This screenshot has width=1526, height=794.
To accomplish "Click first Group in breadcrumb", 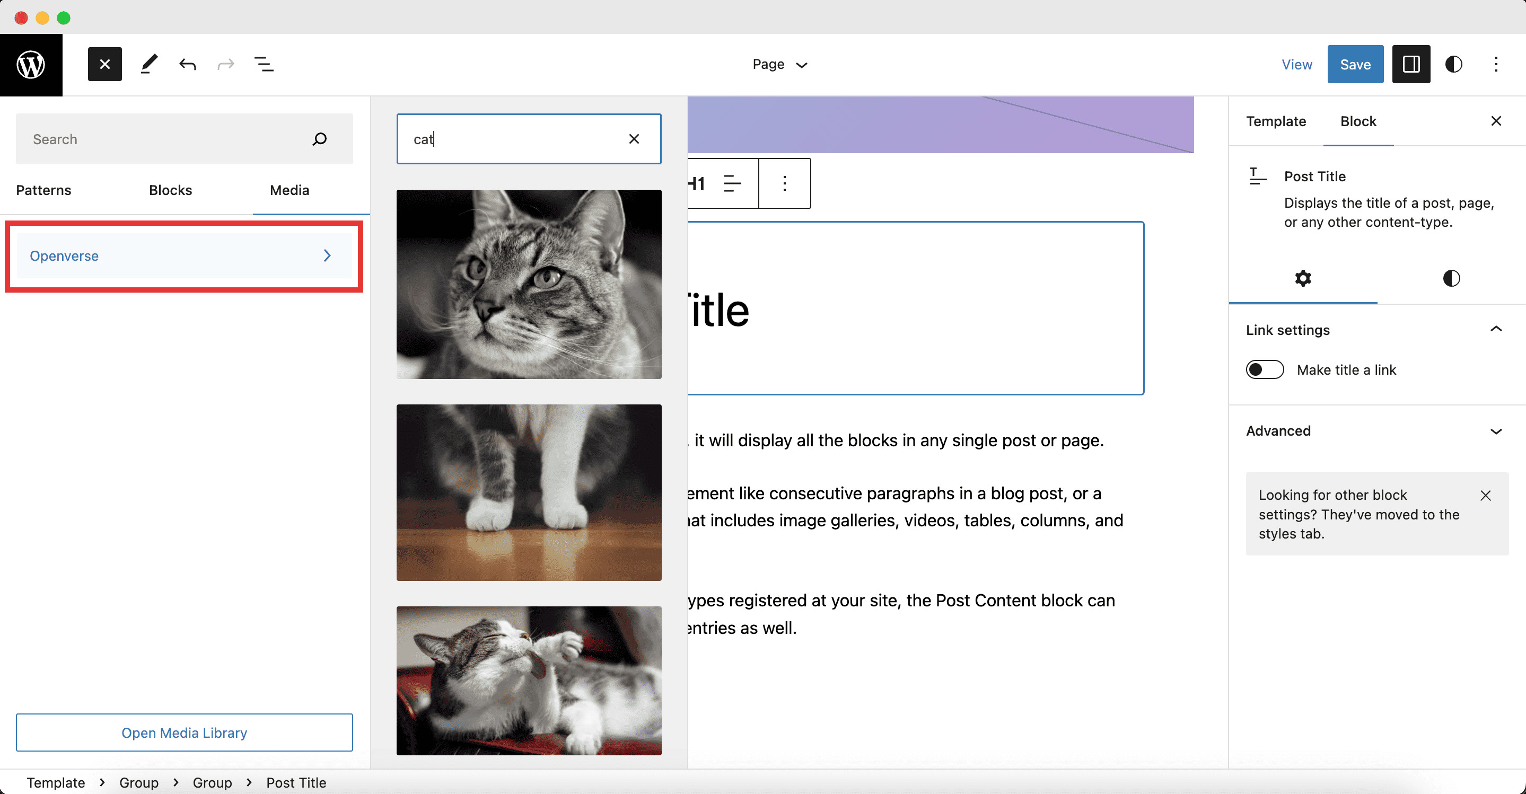I will (139, 783).
